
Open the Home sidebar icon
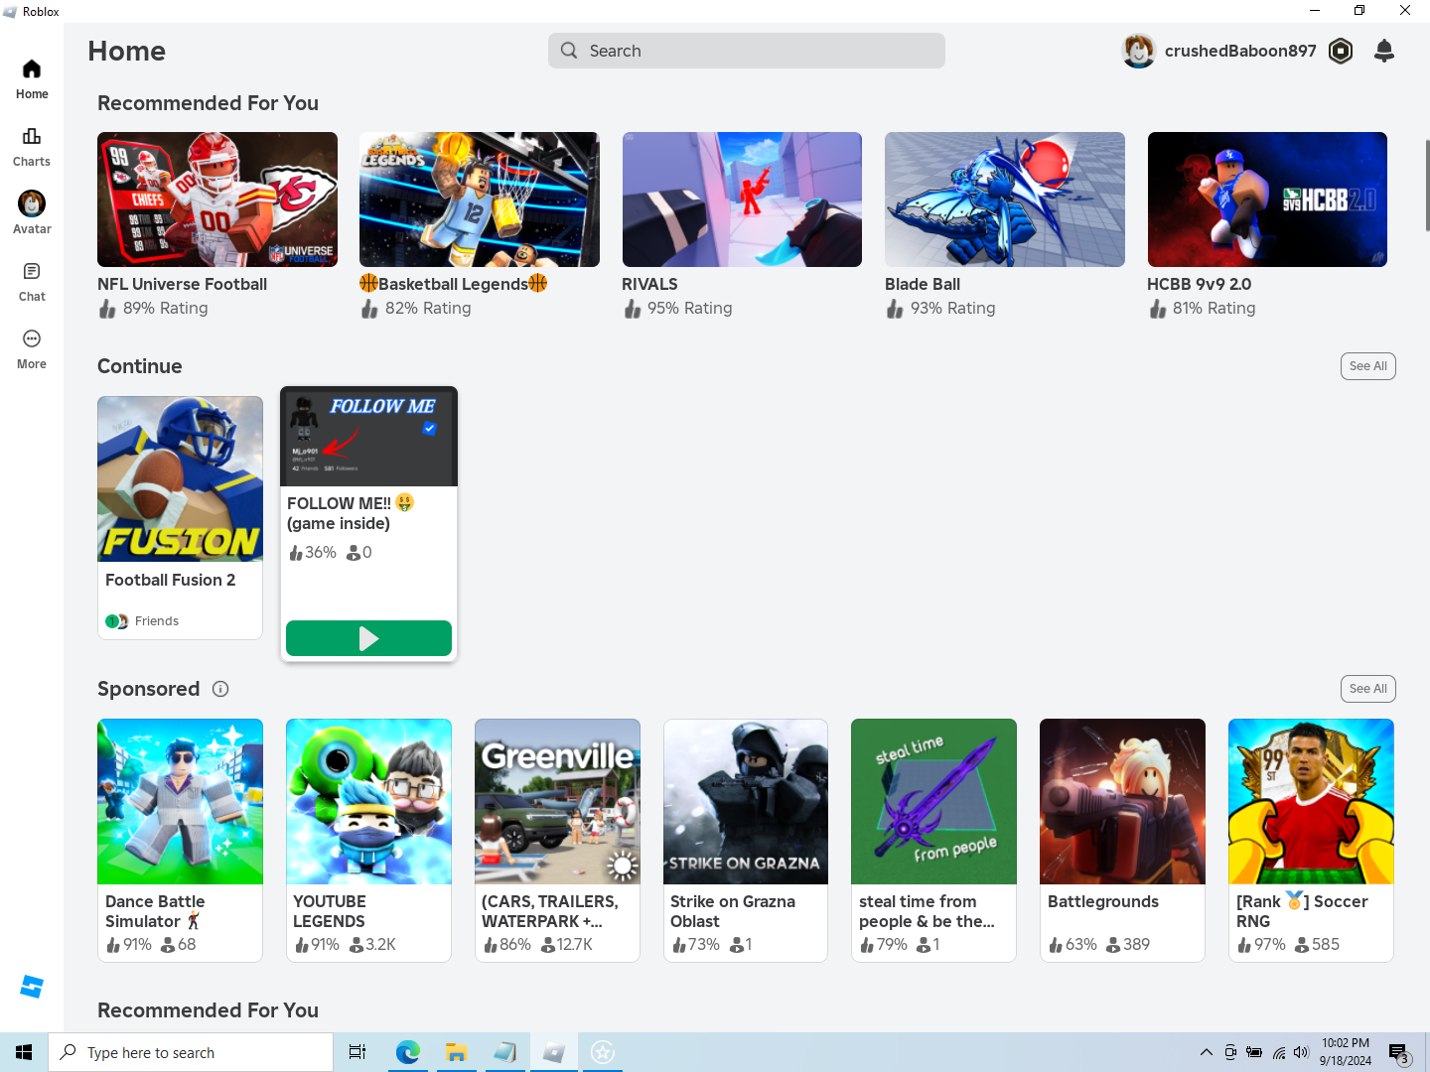[x=32, y=79]
